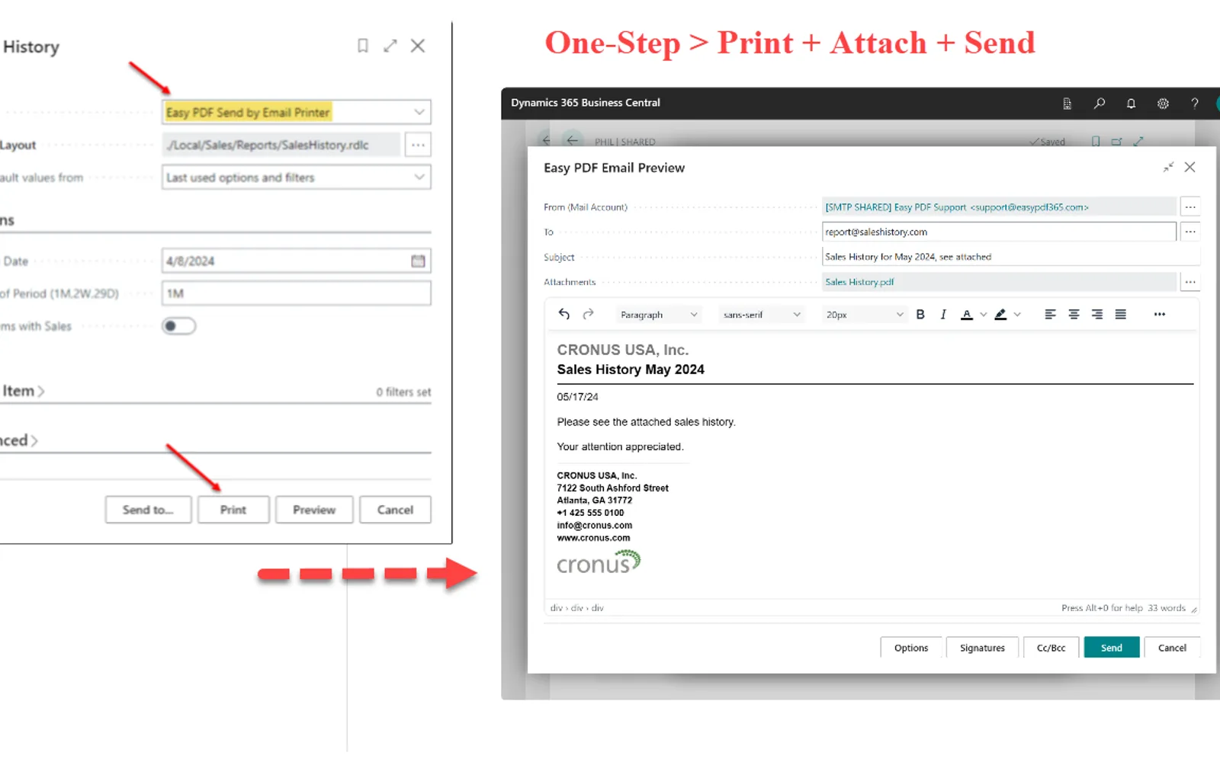Viewport: 1220px width, 762px height.
Task: Center align the email text
Action: coord(1074,314)
